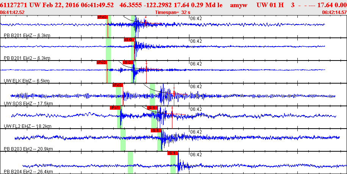Click the red coda-end cross on PB B201 EHZ

click(145, 17)
